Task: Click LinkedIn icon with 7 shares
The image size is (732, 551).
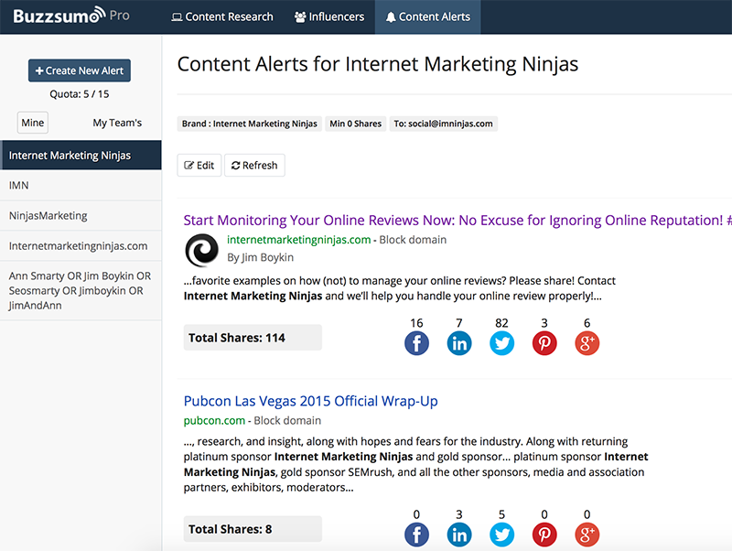Action: (459, 343)
